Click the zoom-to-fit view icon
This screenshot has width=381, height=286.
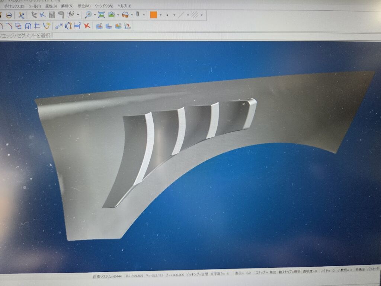coord(101,15)
